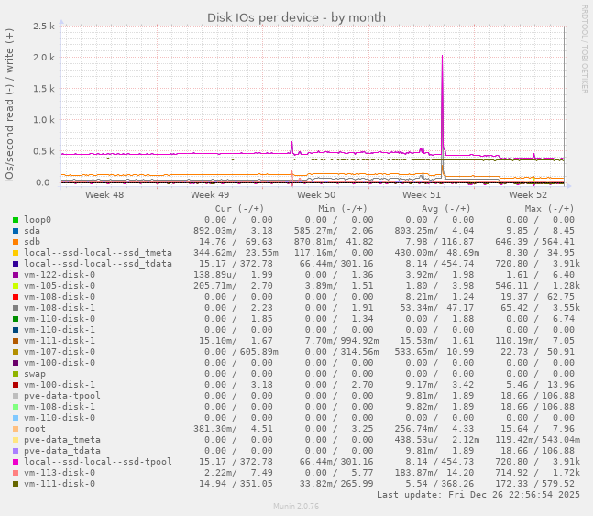Click the light green vm-108-disk-1 legend swatch

16,407
